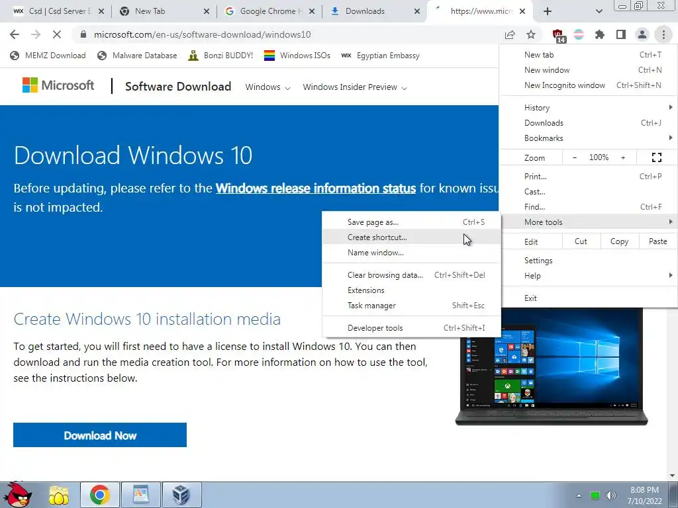Expand the More tools submenu entry
Viewport: 678px width, 508px height.
coord(589,222)
